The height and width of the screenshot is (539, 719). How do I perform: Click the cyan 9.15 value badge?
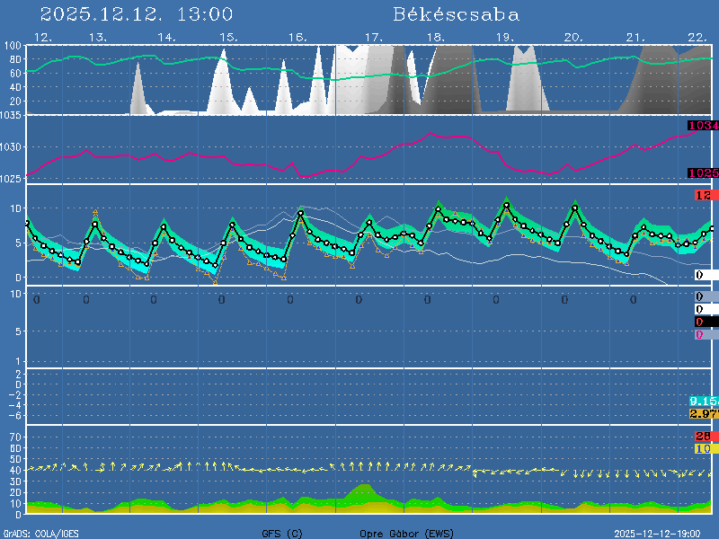pyautogui.click(x=703, y=401)
